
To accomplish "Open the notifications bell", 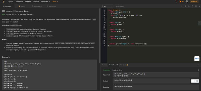I will tap(176, 1).
